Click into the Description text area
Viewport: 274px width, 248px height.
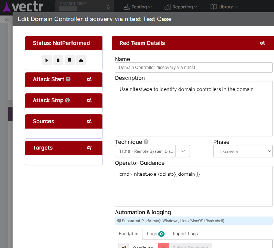[x=194, y=109]
